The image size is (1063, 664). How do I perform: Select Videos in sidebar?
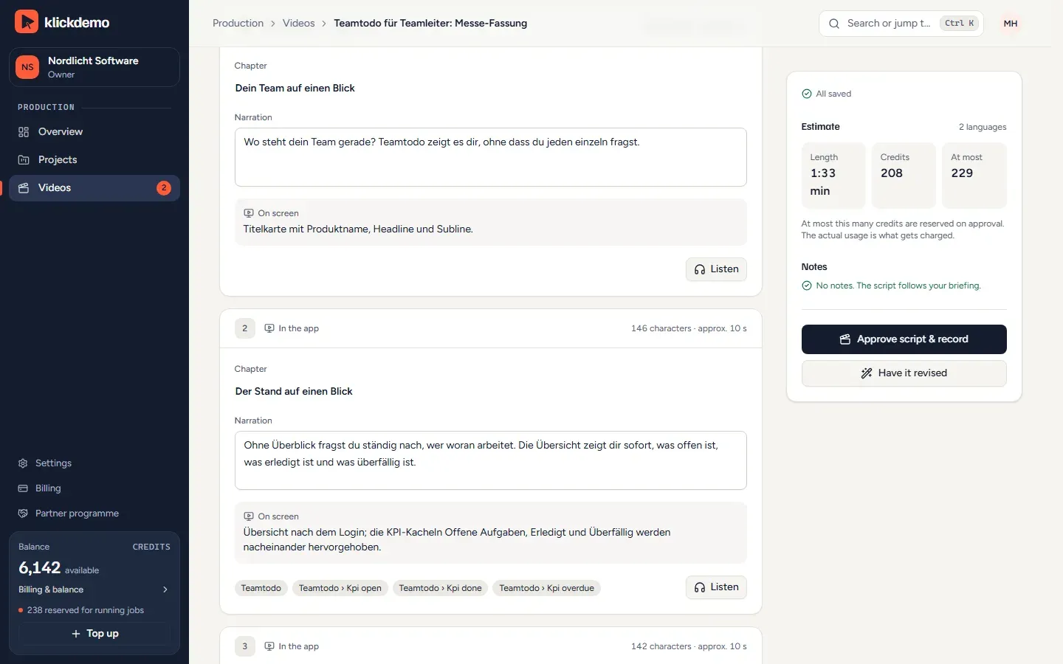94,187
